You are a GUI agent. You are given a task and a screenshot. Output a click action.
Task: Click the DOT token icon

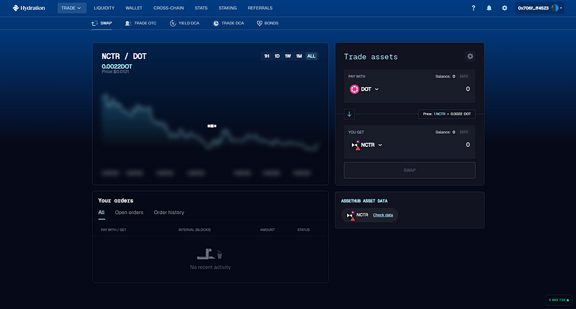point(354,89)
